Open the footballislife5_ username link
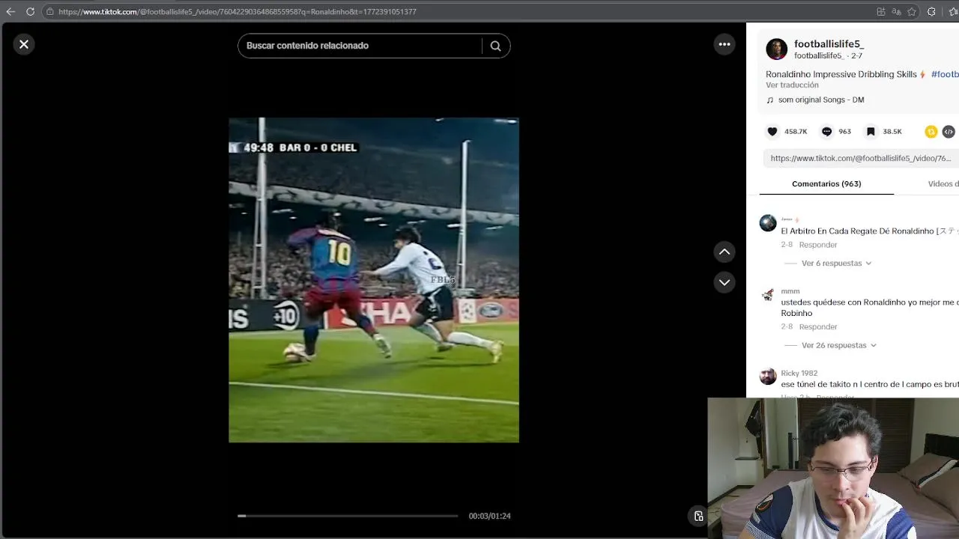The height and width of the screenshot is (539, 959). coord(829,44)
